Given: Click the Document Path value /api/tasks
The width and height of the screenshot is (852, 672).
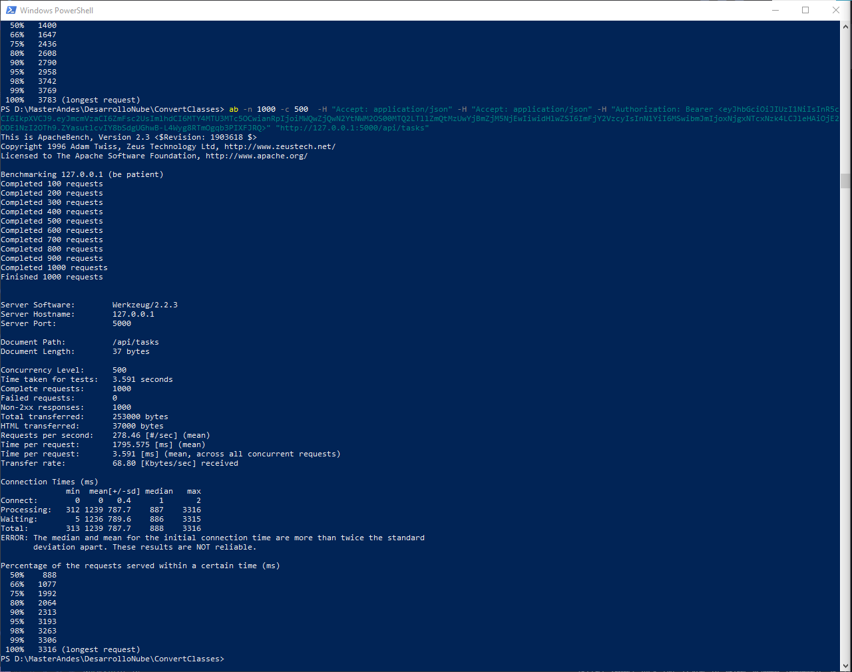Looking at the screenshot, I should (134, 341).
